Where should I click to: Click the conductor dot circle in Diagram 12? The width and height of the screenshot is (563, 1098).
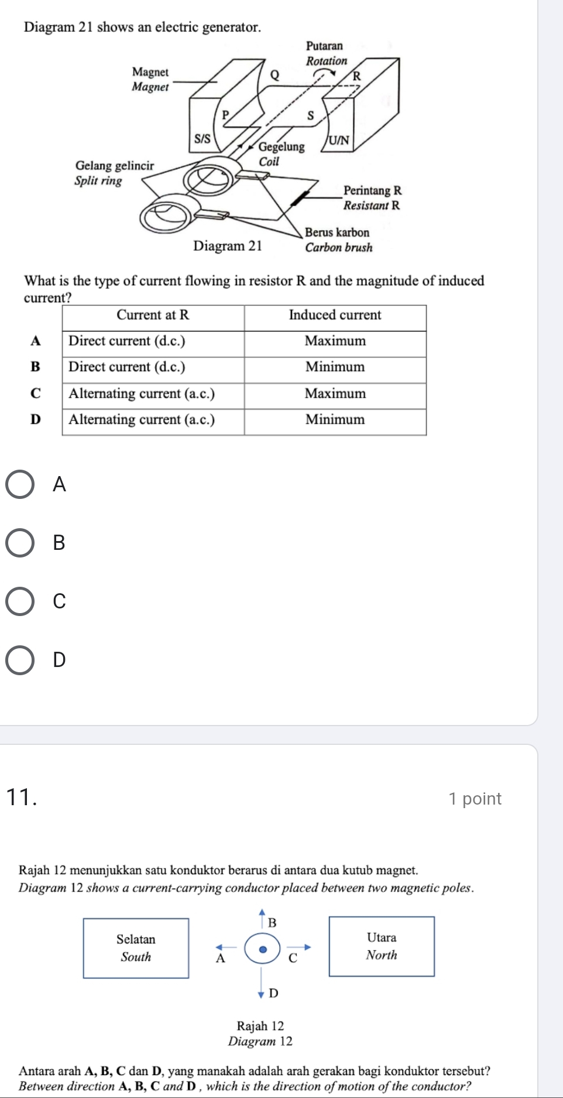(x=262, y=949)
